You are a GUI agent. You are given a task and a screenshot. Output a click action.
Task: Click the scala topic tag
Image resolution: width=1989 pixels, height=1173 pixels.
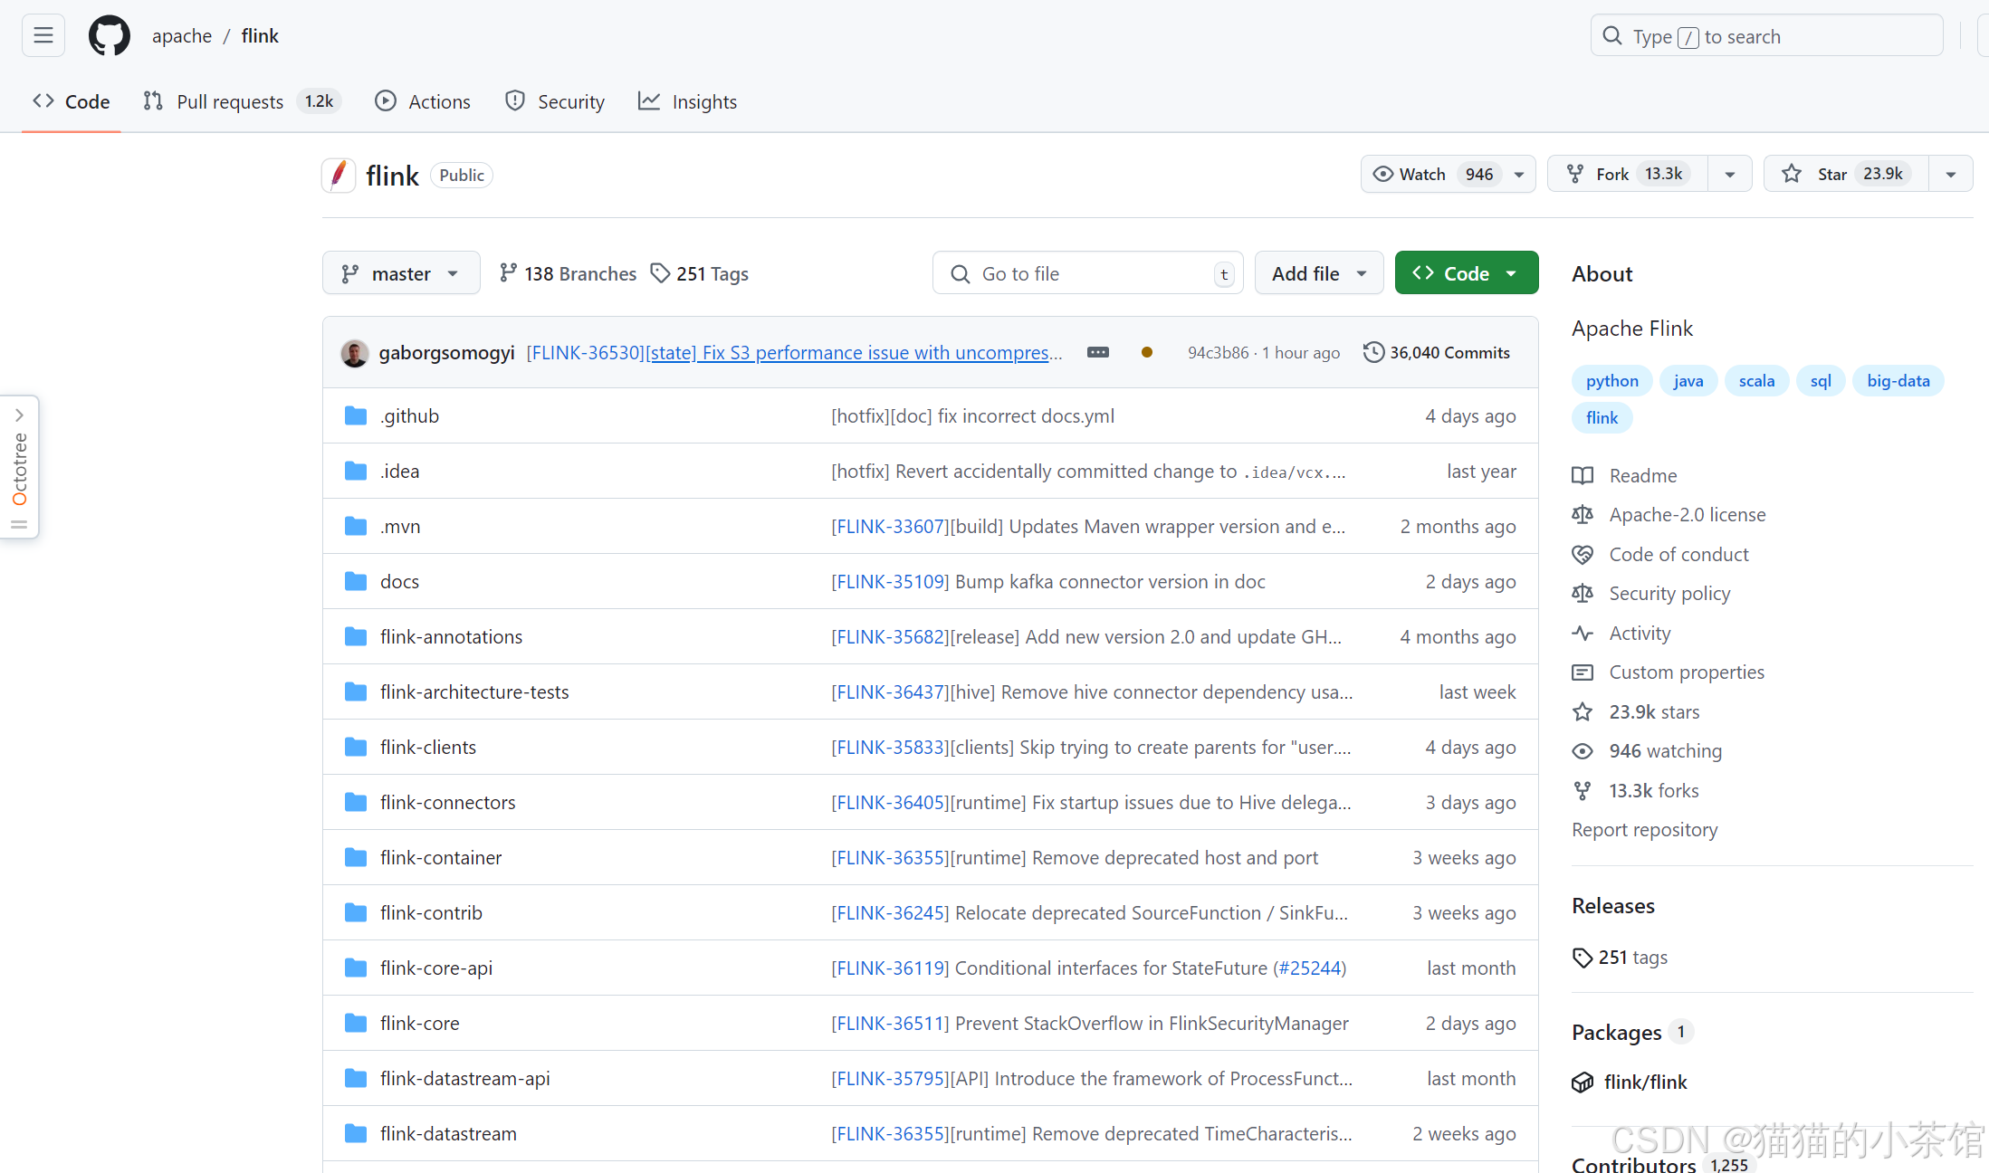click(x=1756, y=381)
